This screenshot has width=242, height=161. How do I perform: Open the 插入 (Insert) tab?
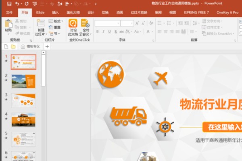tap(56, 12)
